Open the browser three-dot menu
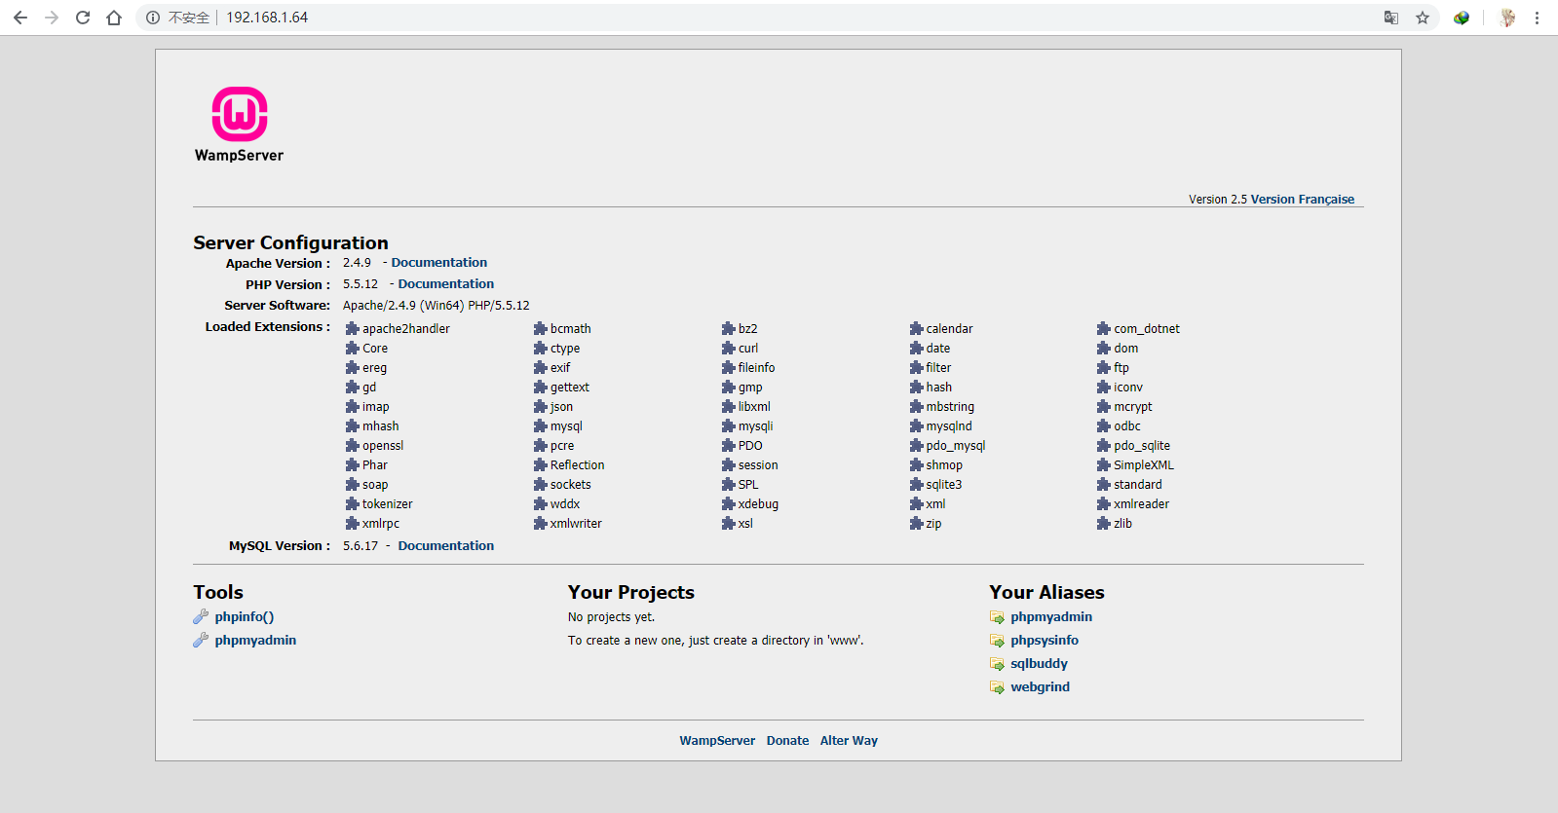 click(1537, 18)
